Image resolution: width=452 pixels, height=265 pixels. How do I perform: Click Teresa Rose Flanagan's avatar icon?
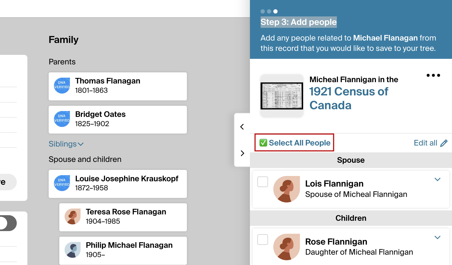[73, 216]
